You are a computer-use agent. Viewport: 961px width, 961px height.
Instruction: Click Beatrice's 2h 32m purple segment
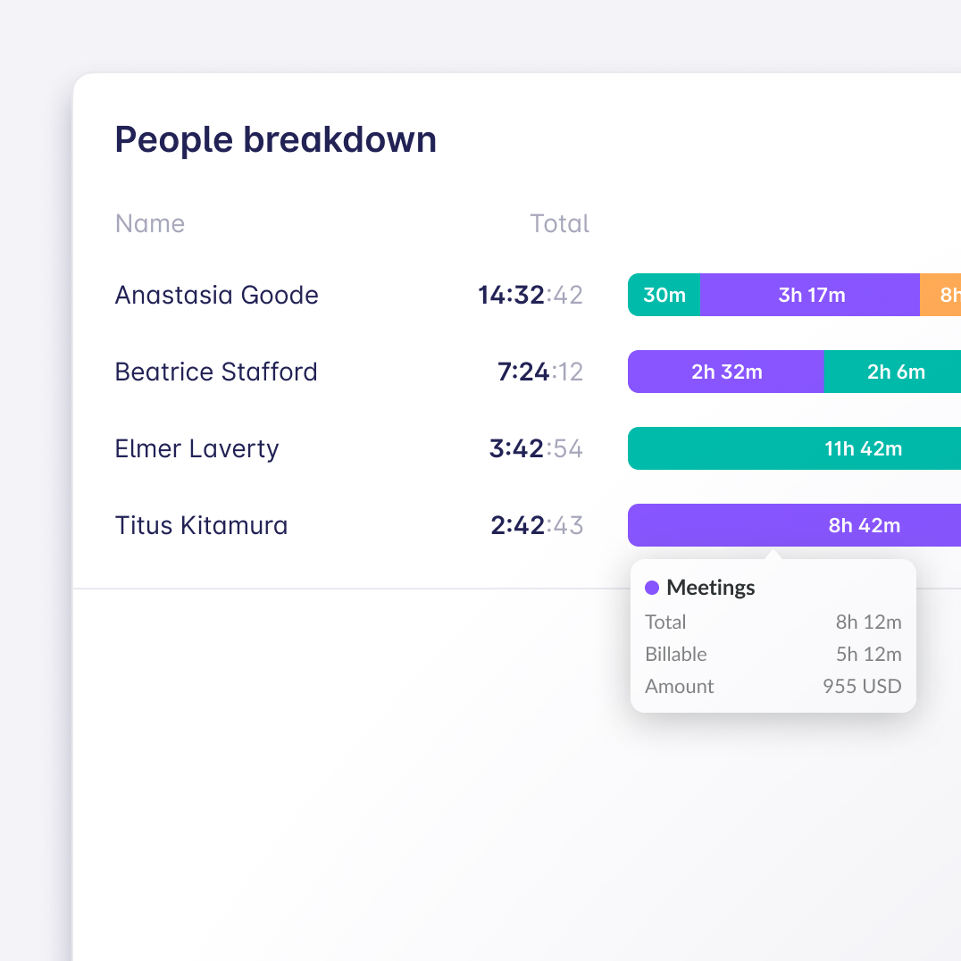(x=726, y=372)
